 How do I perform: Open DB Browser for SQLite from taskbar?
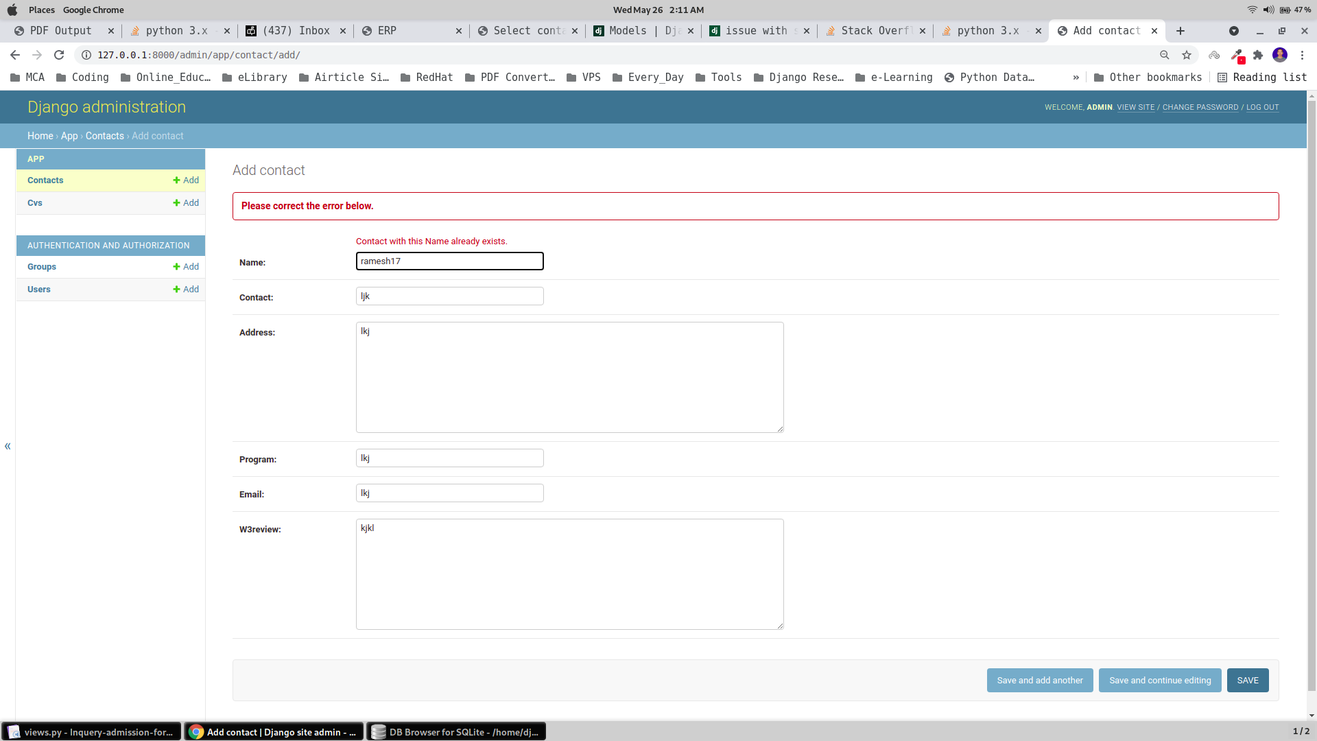(456, 732)
